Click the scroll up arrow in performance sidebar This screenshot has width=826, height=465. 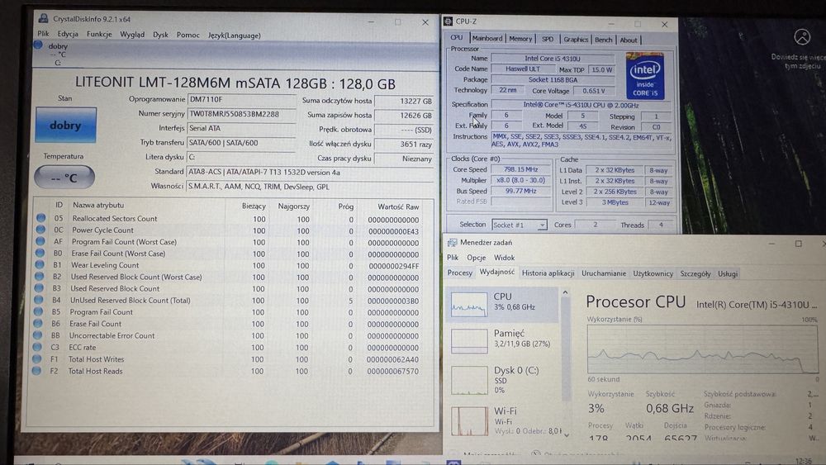[x=565, y=293]
